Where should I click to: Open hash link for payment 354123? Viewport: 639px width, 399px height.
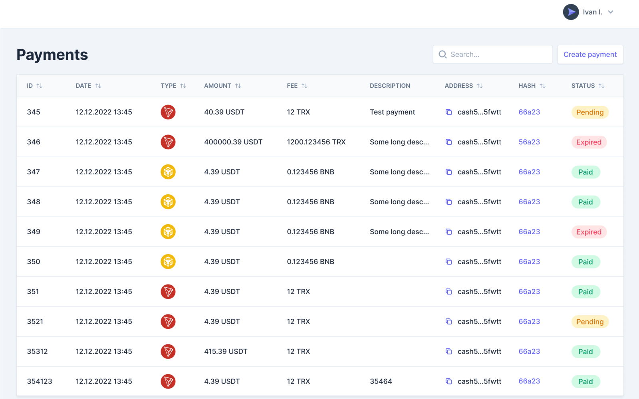click(529, 381)
